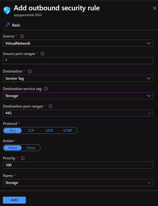Click the Source port ranges info icon
Screen dimensions: 158x206
point(43,54)
